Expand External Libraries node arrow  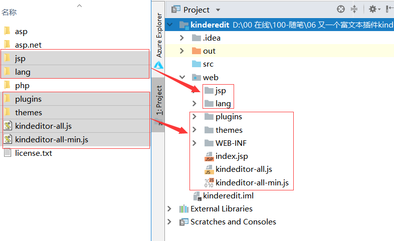[x=169, y=208]
